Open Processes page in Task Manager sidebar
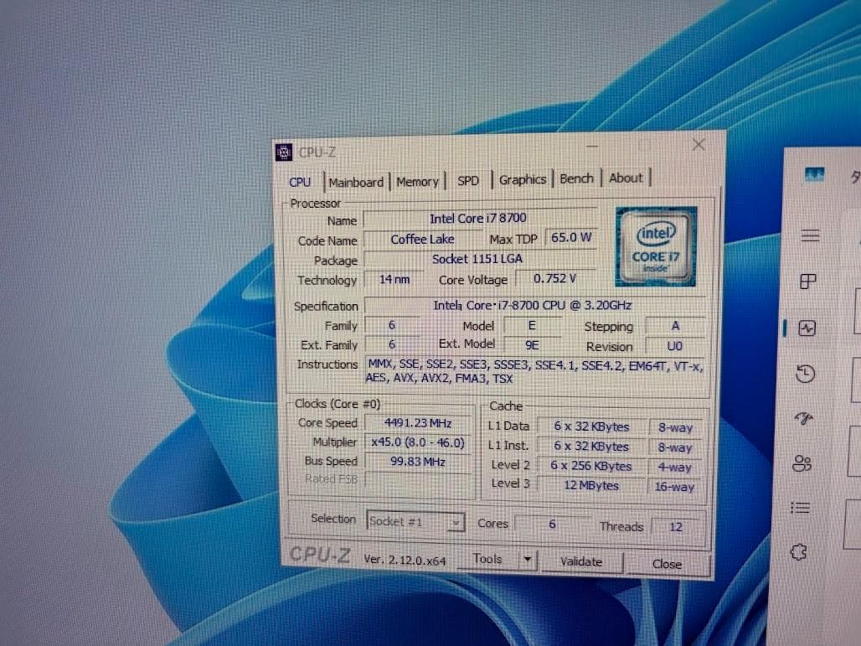The width and height of the screenshot is (861, 646). coord(807,282)
